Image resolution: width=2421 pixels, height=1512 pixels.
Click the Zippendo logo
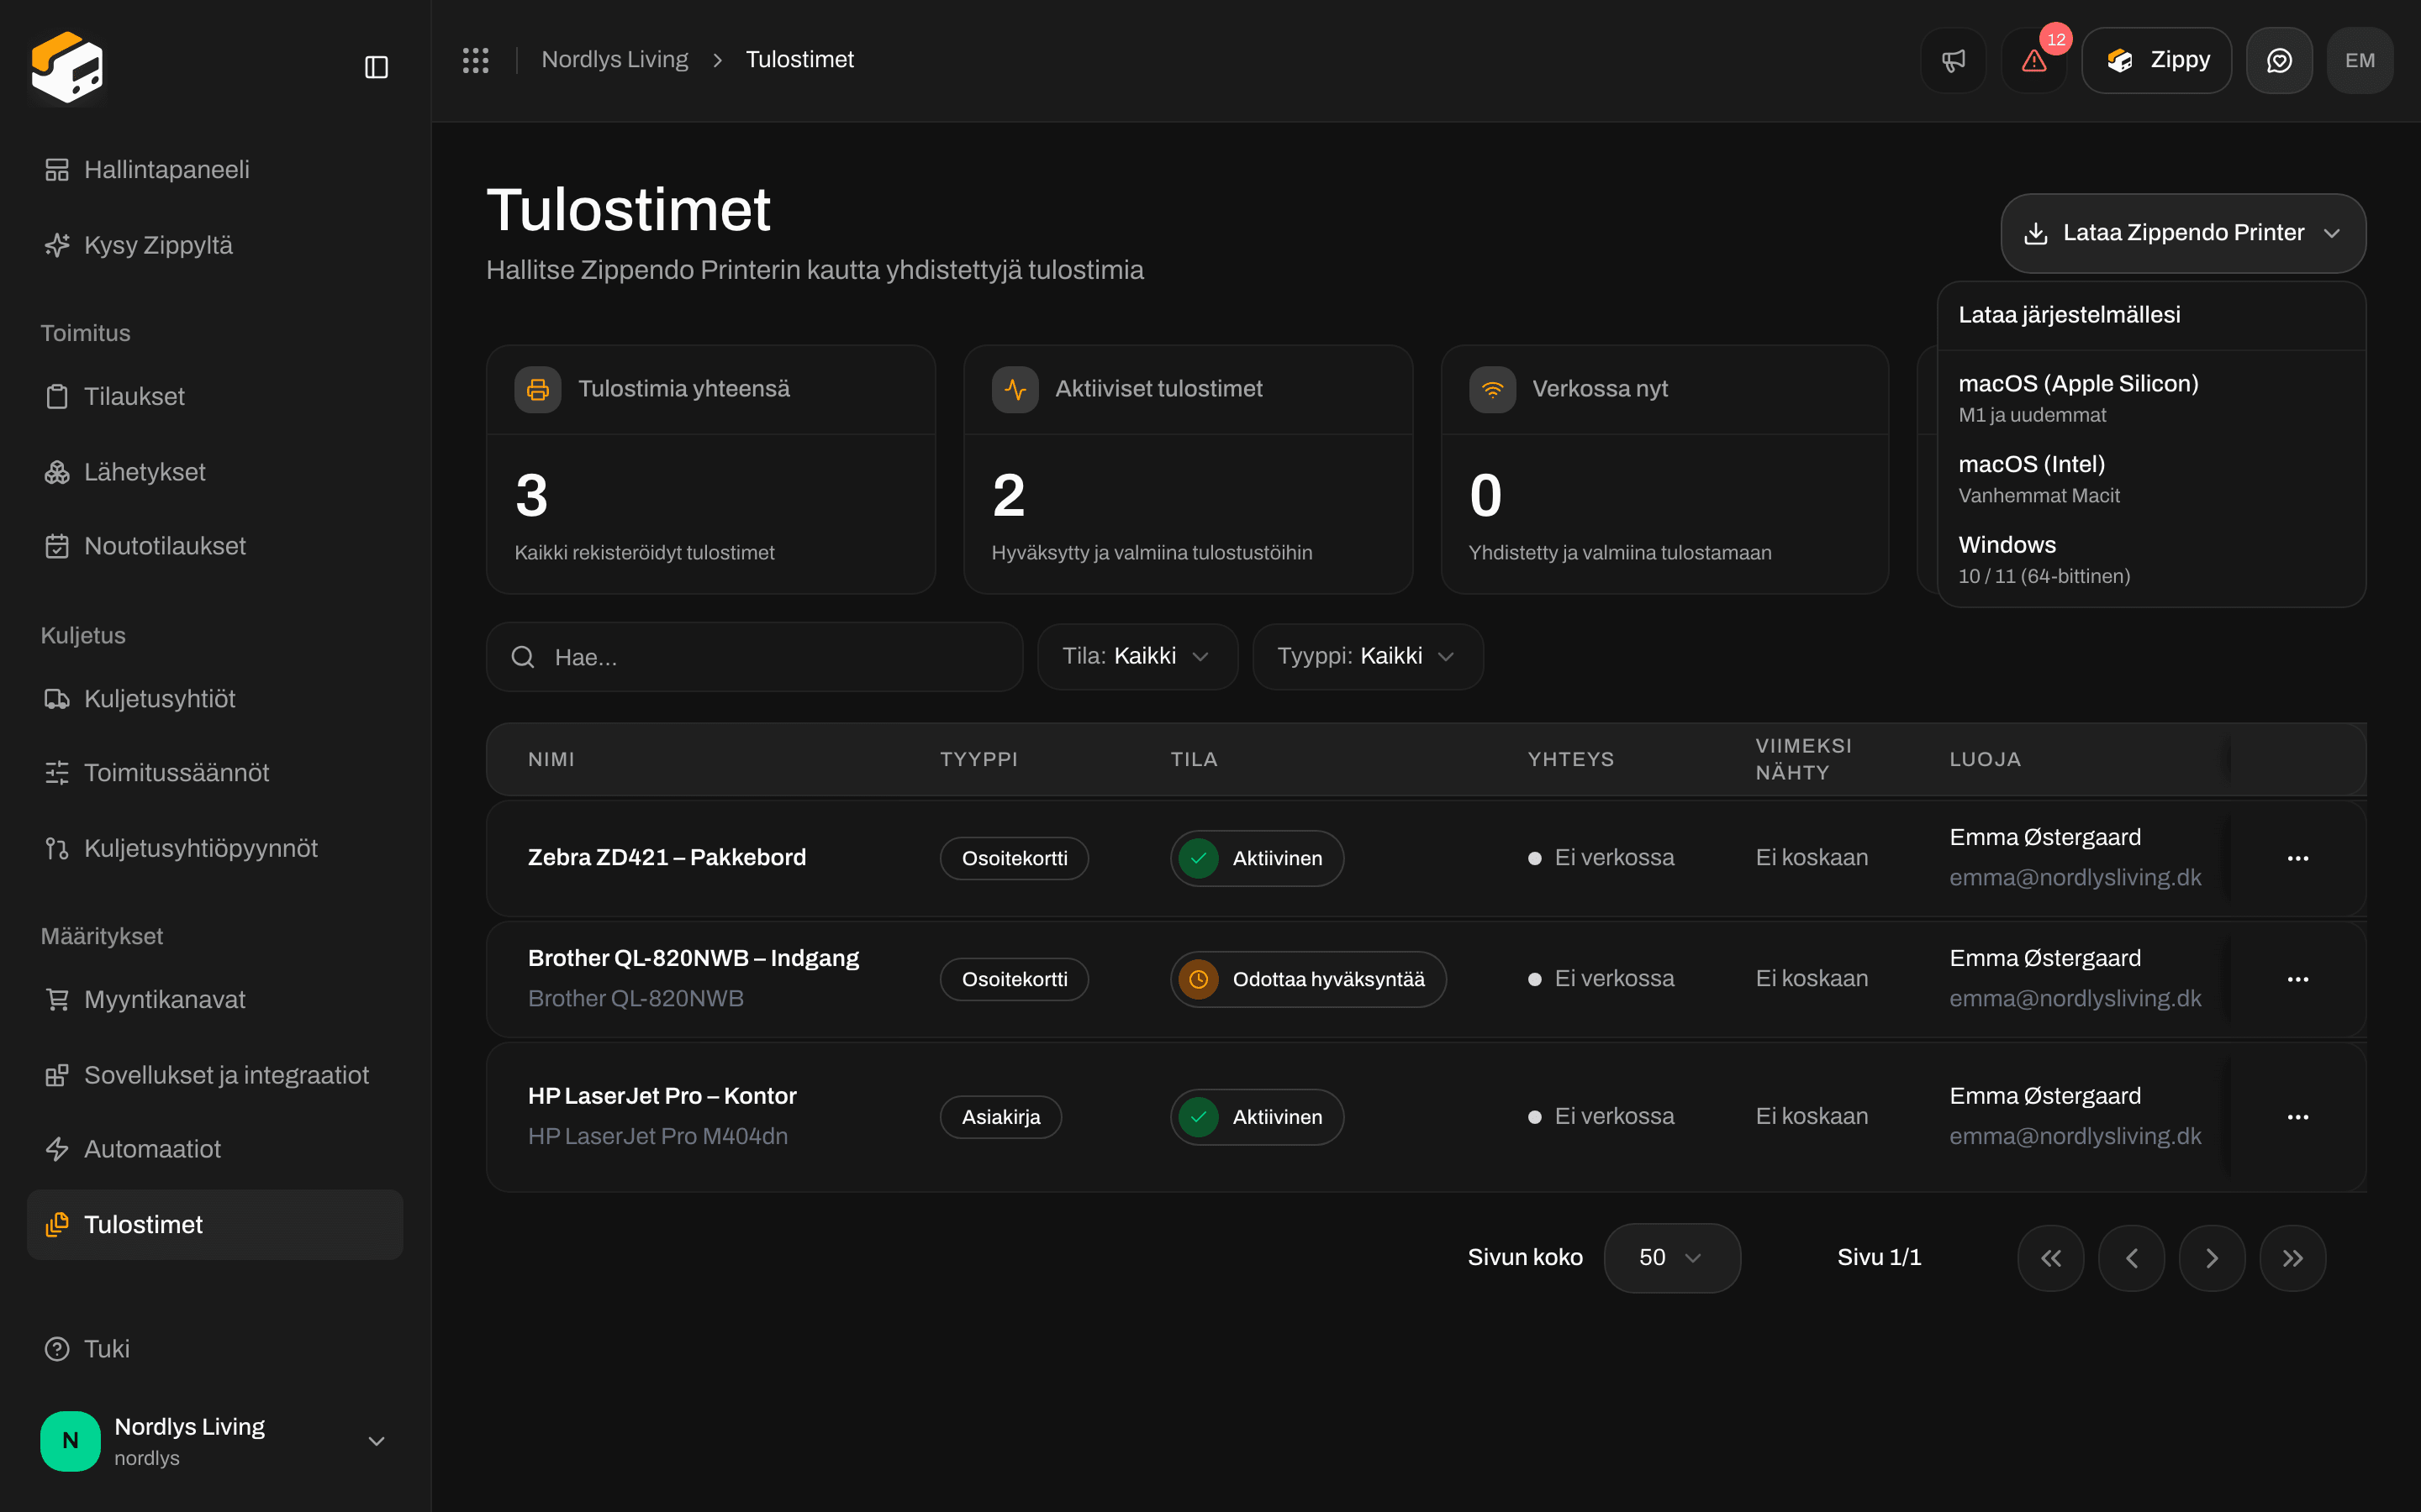click(67, 67)
